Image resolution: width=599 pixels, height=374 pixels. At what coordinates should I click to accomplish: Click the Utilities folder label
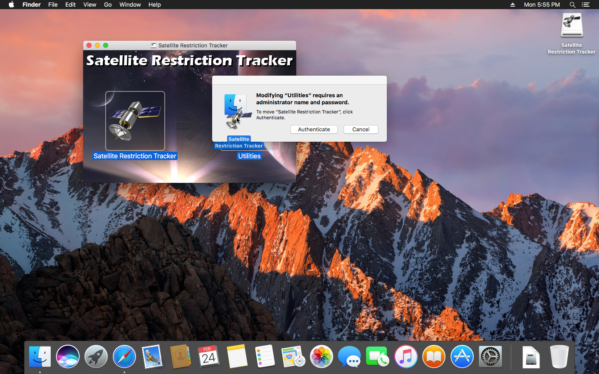[249, 156]
